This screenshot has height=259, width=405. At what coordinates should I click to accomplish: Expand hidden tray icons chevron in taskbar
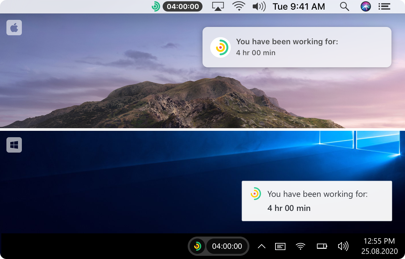[262, 246]
